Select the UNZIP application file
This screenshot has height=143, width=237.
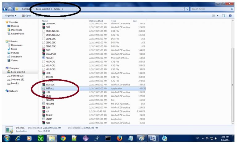click(x=49, y=119)
